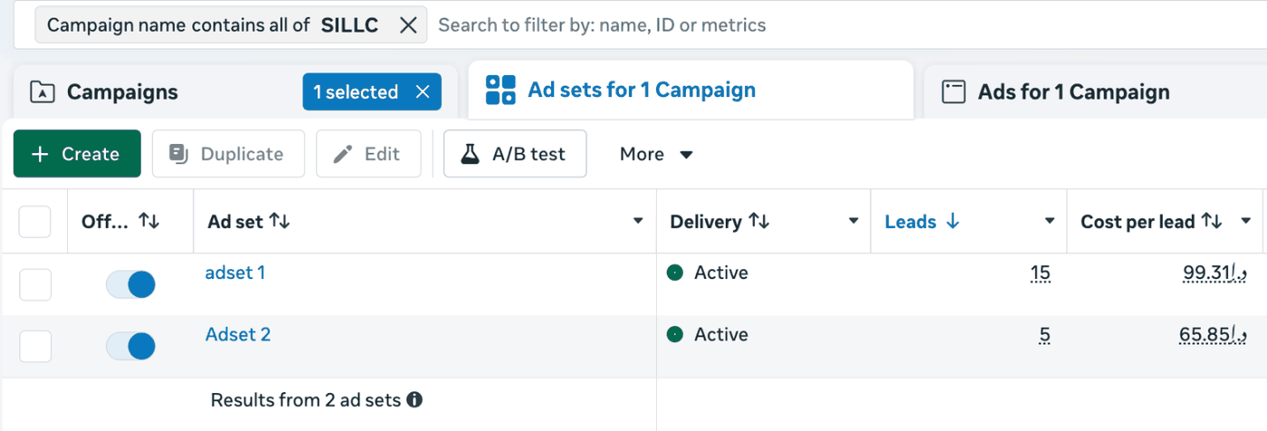Check the adset 1 row checkbox
1267x431 pixels.
(x=35, y=285)
